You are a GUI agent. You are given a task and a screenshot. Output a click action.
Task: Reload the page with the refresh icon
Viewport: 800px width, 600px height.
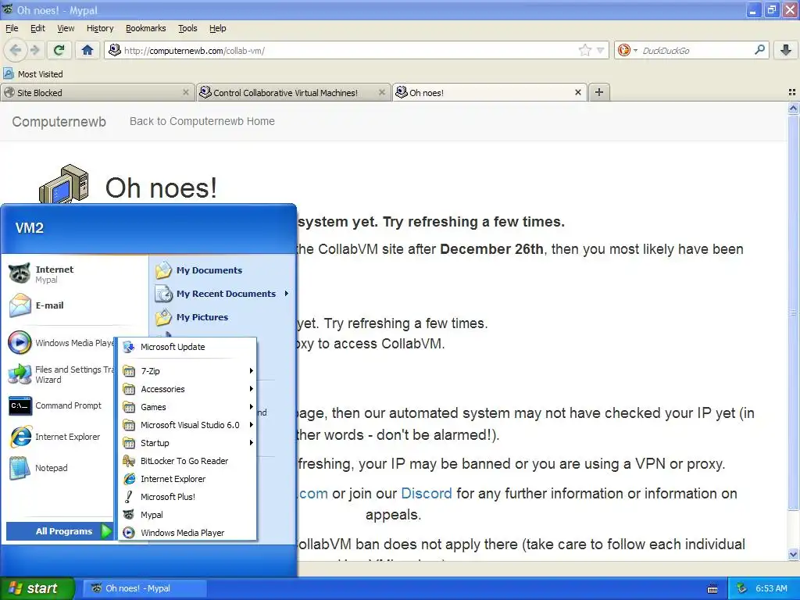59,50
